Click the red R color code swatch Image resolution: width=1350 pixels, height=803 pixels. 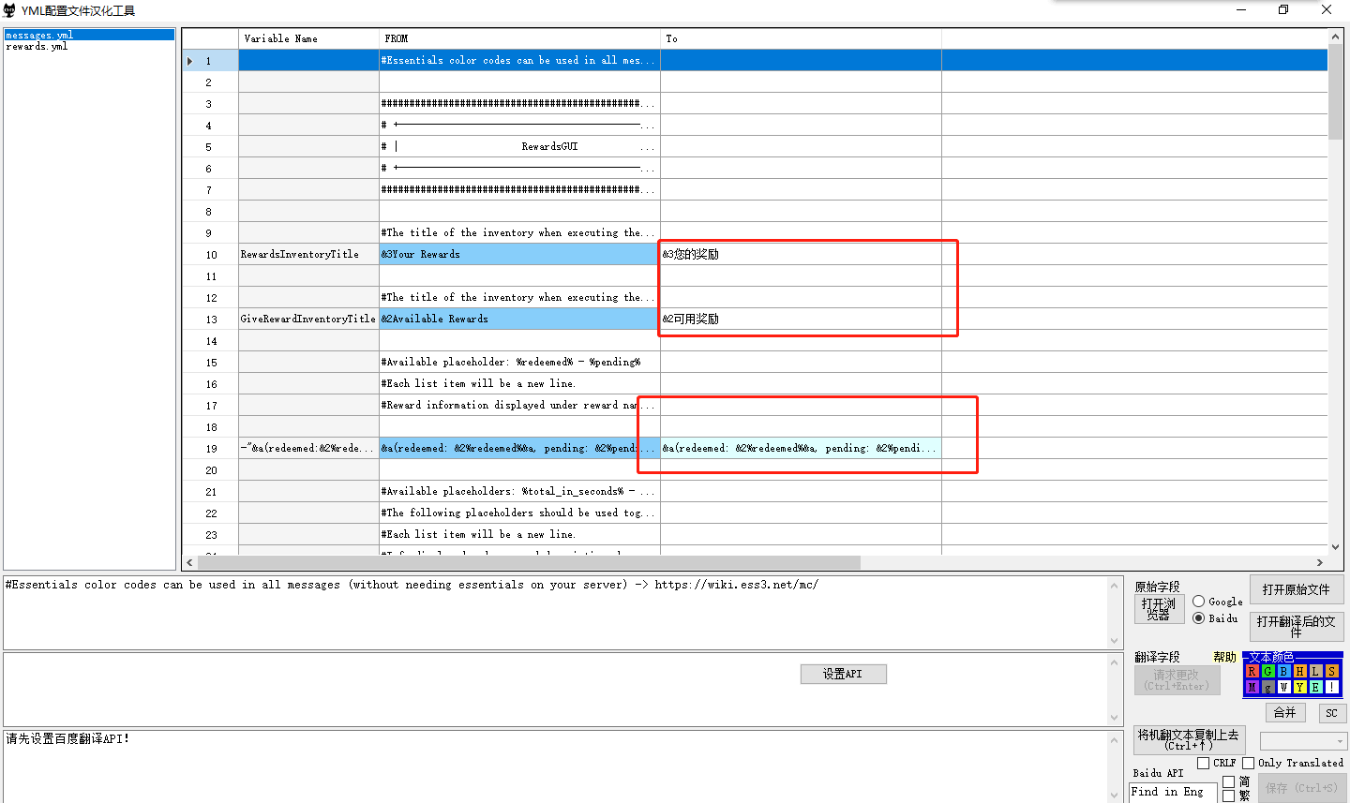(x=1252, y=671)
